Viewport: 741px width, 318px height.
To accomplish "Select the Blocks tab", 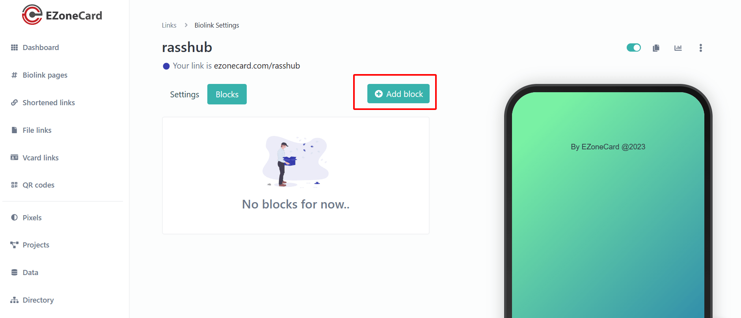I will [227, 95].
